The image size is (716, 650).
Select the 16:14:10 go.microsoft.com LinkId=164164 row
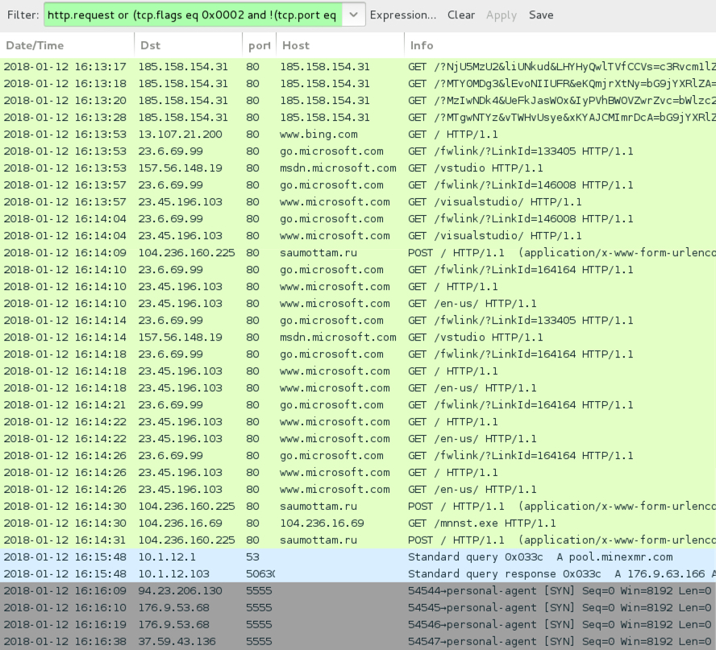358,269
